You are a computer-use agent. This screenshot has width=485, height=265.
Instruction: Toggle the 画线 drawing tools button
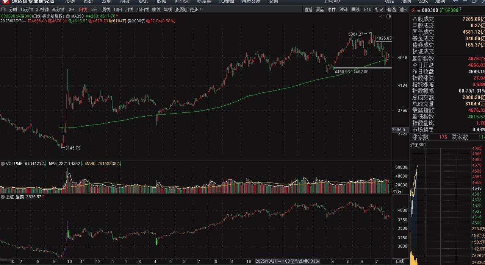coord(355,9)
